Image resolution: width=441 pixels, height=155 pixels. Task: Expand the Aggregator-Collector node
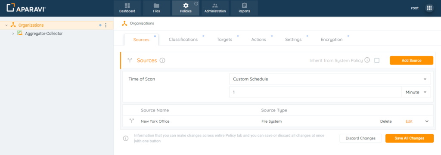click(x=13, y=34)
